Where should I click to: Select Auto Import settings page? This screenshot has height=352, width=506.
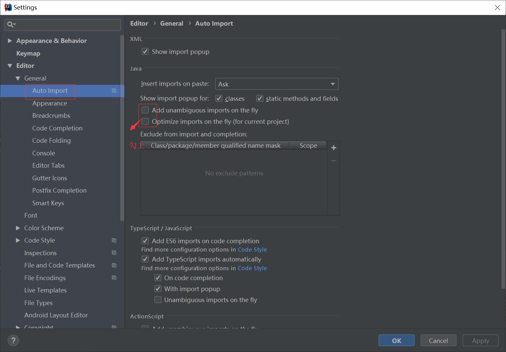coord(50,91)
